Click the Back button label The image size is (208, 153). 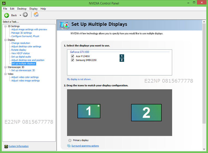coord(14,15)
